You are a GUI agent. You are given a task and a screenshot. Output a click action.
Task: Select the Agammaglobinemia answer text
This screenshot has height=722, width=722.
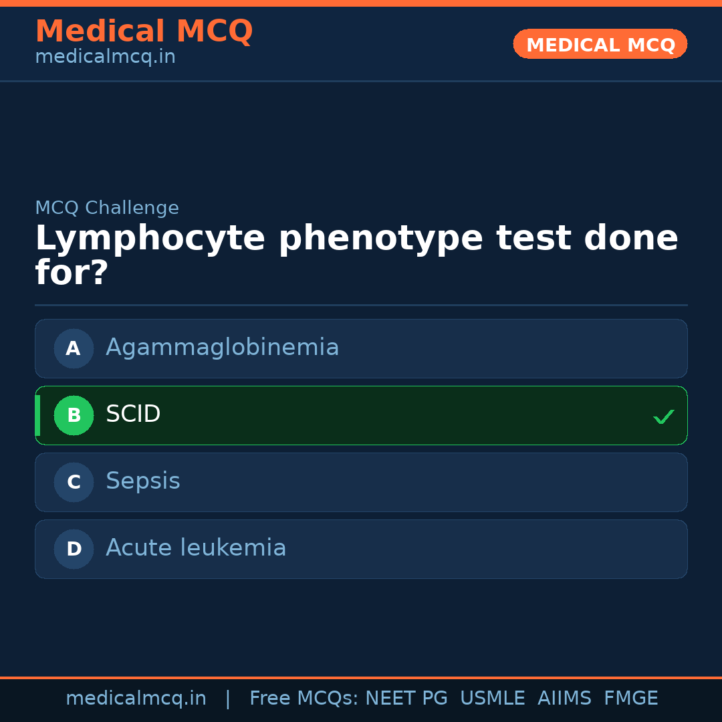[222, 348]
